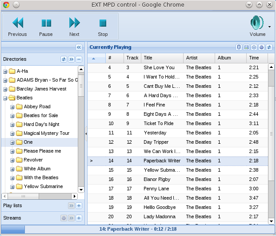Add a new playlist with plus icon

click(79, 205)
